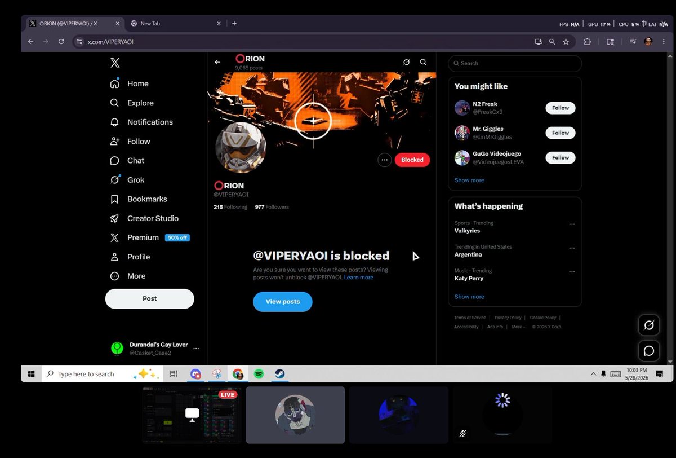Open the Chrome three-dot menu
This screenshot has width=676, height=458.
pos(663,42)
